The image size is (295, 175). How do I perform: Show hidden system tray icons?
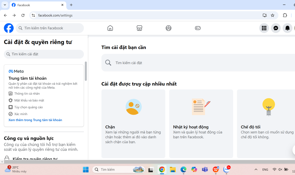coord(256,169)
